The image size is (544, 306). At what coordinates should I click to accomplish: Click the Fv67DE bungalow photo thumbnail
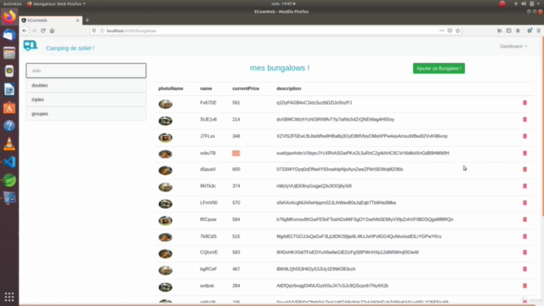[x=166, y=104]
